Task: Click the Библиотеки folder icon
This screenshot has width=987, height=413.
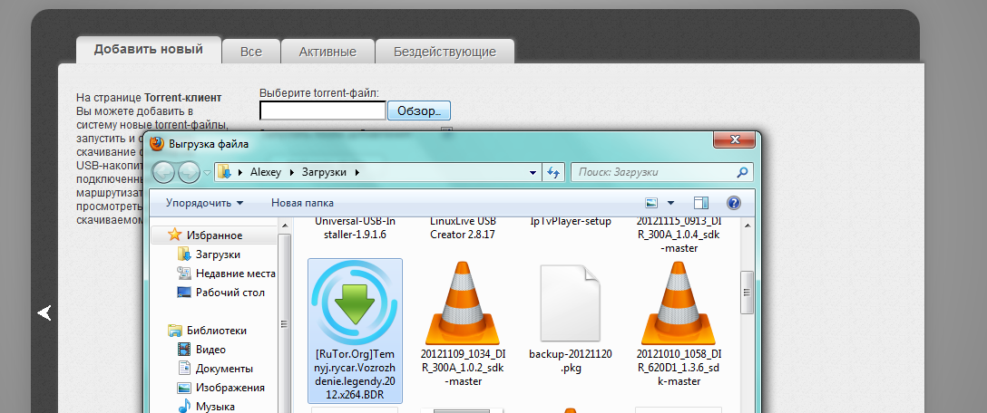Action: (x=174, y=331)
